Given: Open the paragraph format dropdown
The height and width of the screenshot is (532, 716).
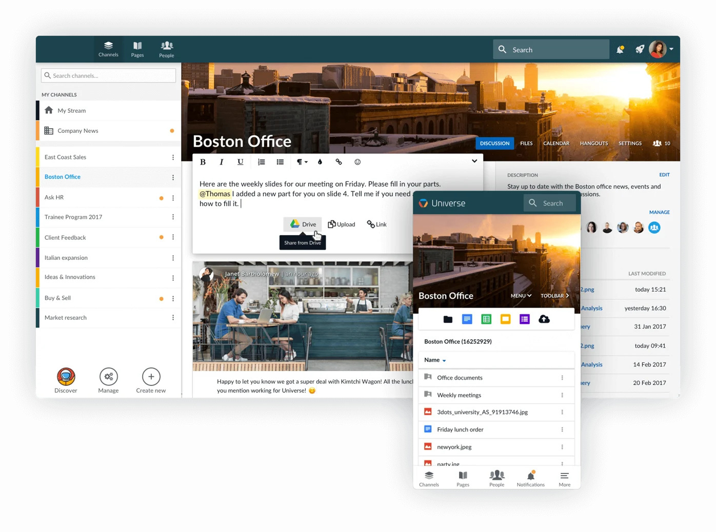Looking at the screenshot, I should [302, 162].
